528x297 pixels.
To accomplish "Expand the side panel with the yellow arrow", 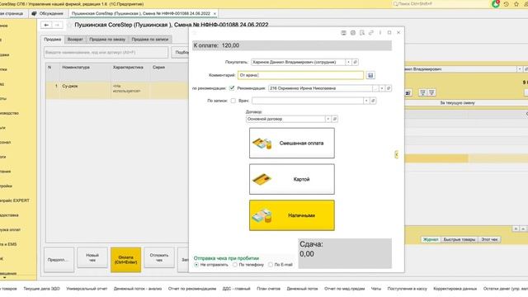I will 396,154.
